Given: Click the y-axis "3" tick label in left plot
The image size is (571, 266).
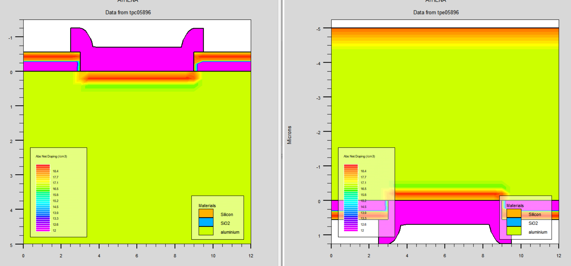Looking at the screenshot, I should [11, 176].
